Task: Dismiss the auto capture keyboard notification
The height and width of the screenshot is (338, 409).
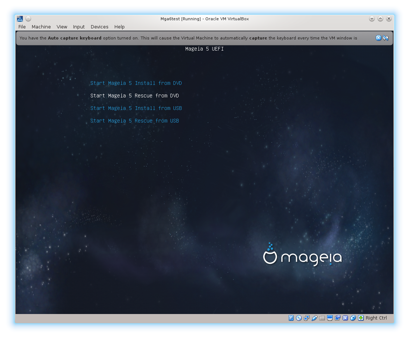Action: coord(378,38)
